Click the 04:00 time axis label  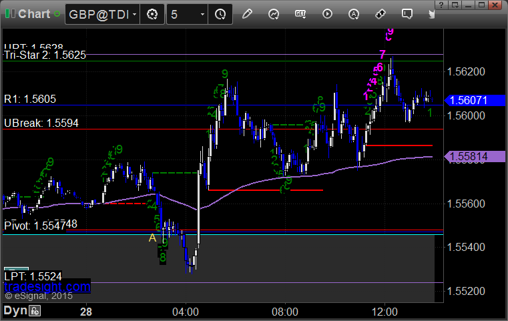click(x=186, y=312)
